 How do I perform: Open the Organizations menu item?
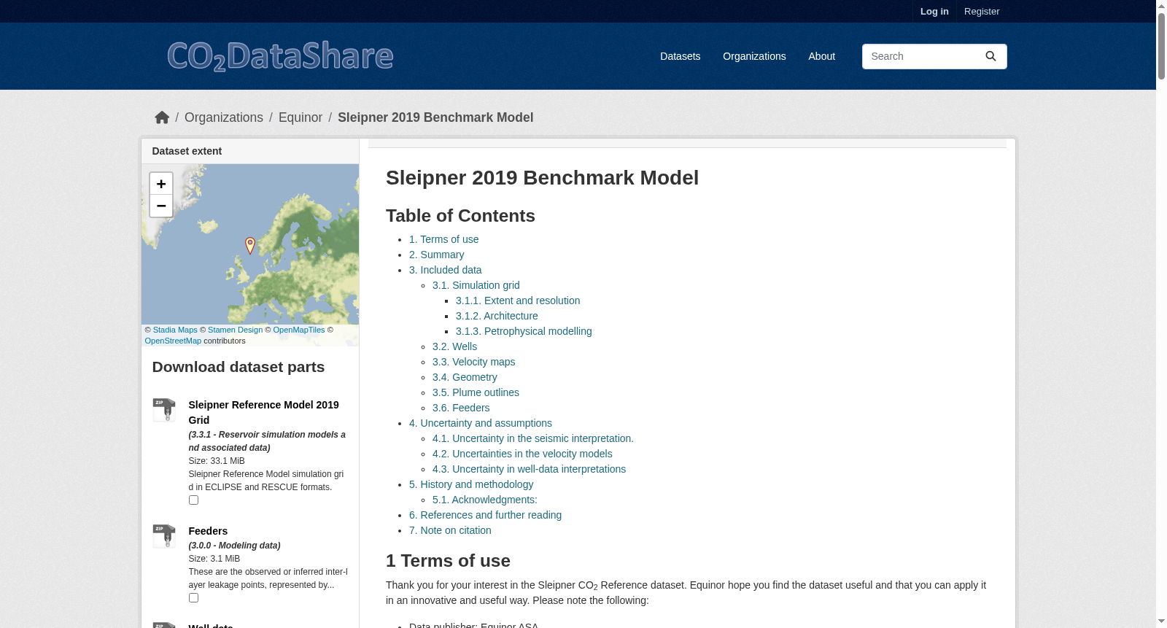754,56
